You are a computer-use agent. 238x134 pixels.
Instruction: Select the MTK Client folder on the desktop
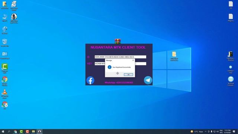click(x=174, y=56)
